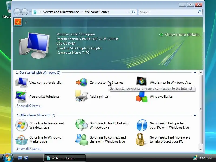Open the recent pages dropdown arrow
The image size is (216, 162).
pos(30,12)
